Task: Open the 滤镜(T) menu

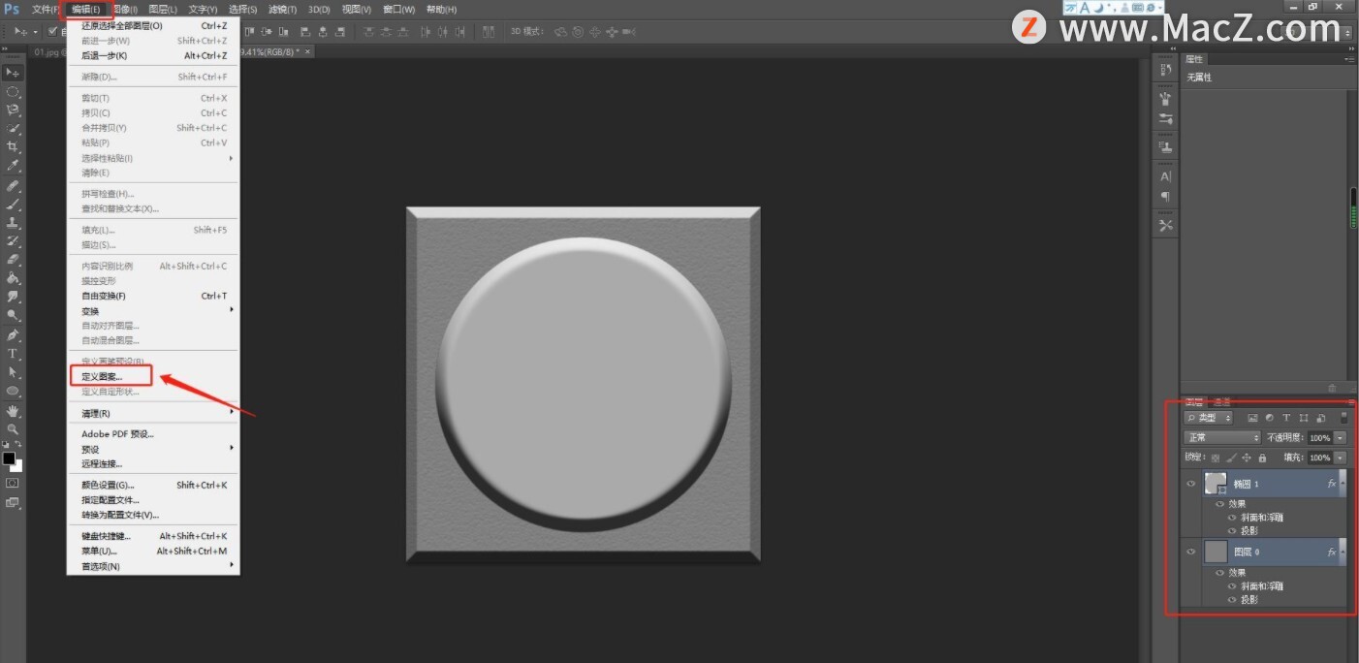Action: tap(282, 10)
